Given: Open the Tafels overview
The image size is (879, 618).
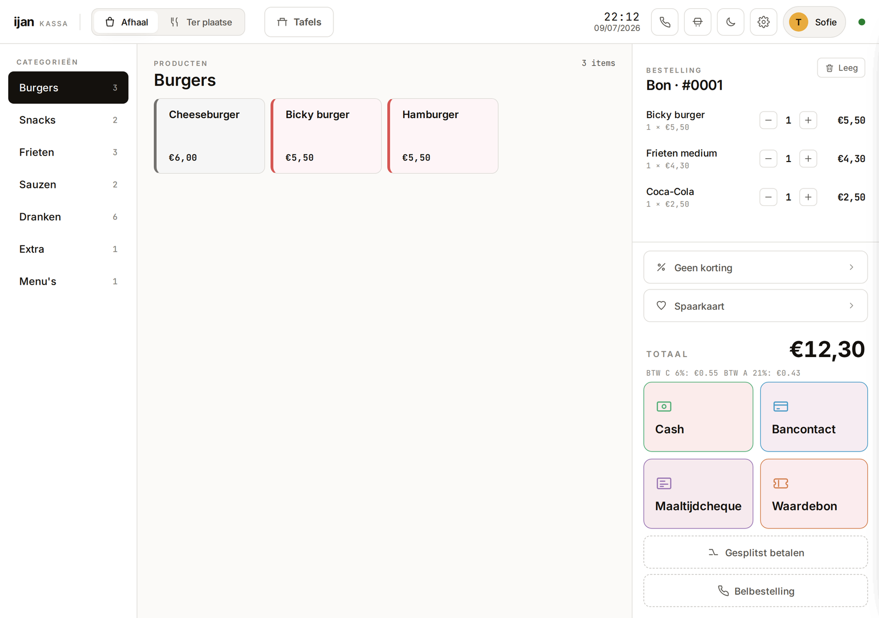Looking at the screenshot, I should tap(299, 22).
